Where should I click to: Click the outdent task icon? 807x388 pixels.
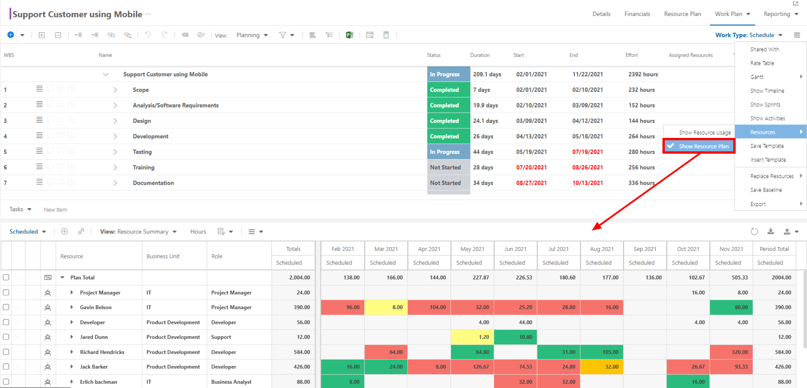pyautogui.click(x=79, y=35)
